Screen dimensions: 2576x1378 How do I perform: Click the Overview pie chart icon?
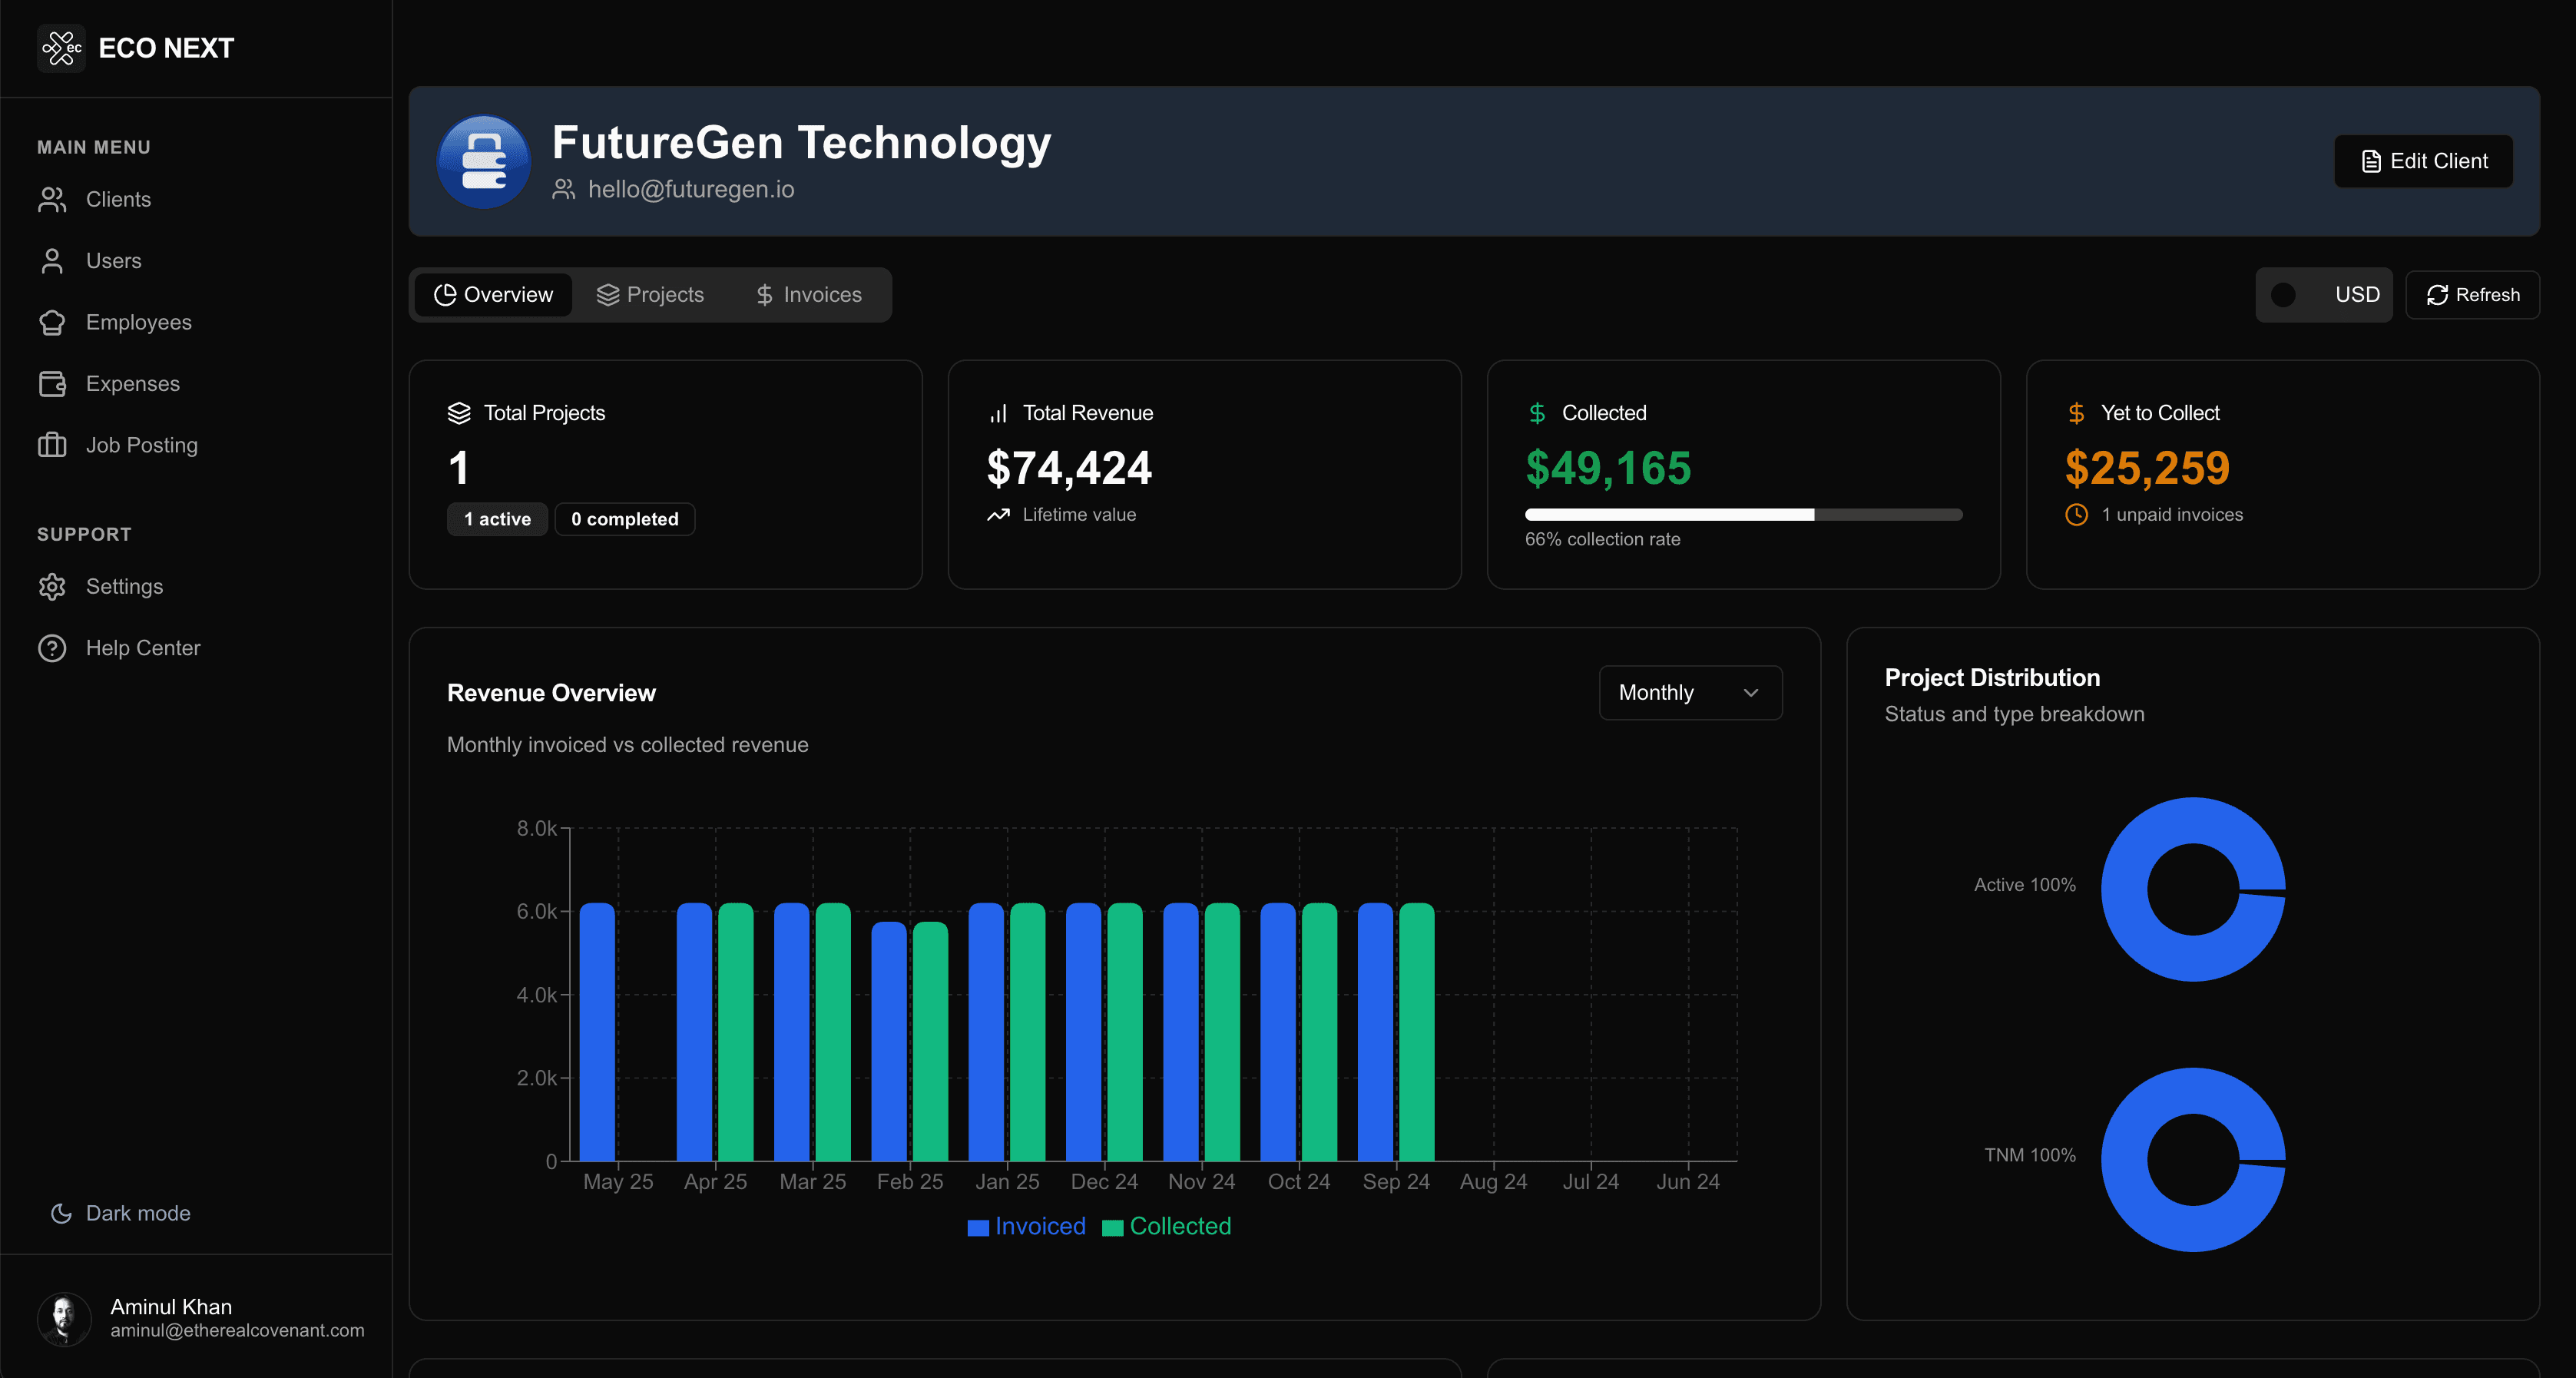coord(445,295)
